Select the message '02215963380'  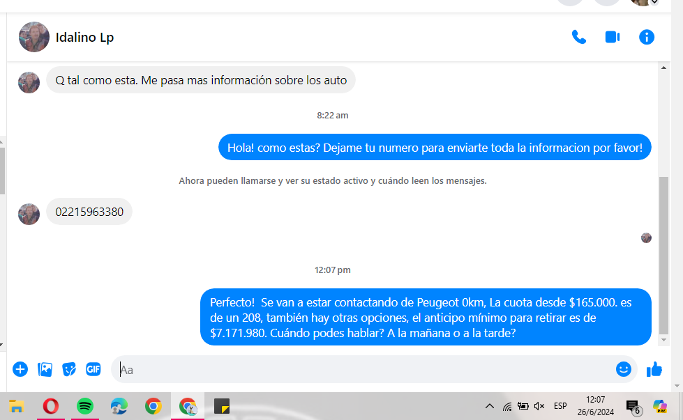point(89,212)
